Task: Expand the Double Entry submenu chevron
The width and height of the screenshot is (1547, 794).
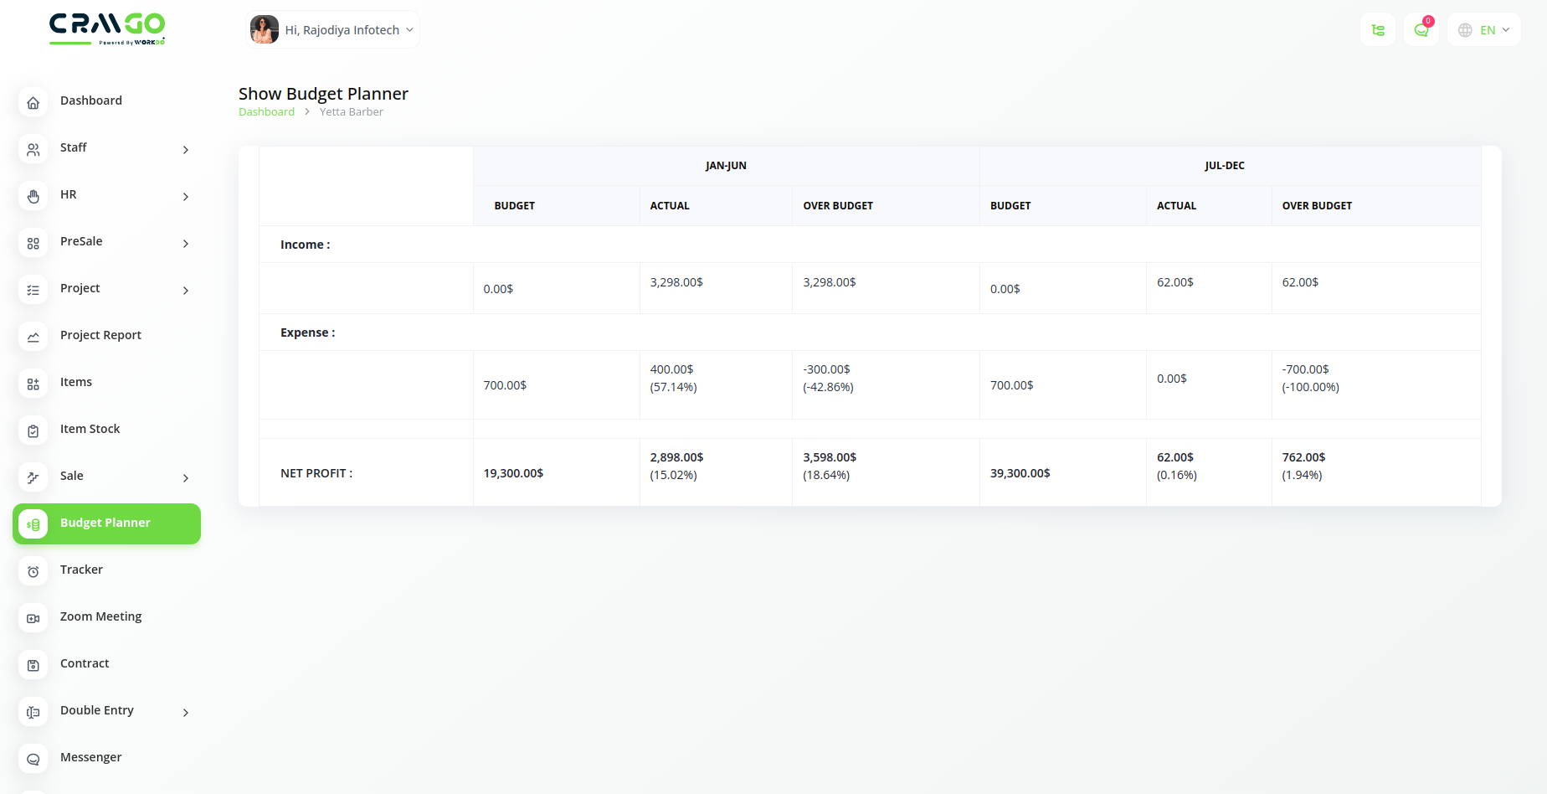Action: 186,713
